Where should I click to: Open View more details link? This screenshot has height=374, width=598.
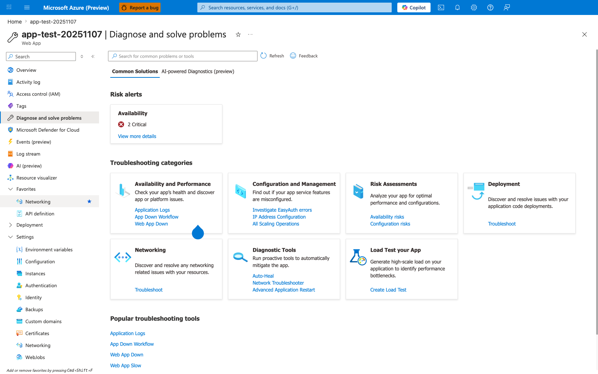point(137,136)
